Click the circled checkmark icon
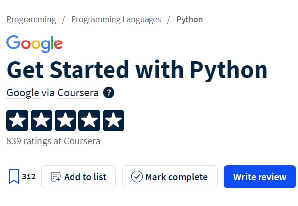The height and width of the screenshot is (206, 298). click(x=137, y=177)
